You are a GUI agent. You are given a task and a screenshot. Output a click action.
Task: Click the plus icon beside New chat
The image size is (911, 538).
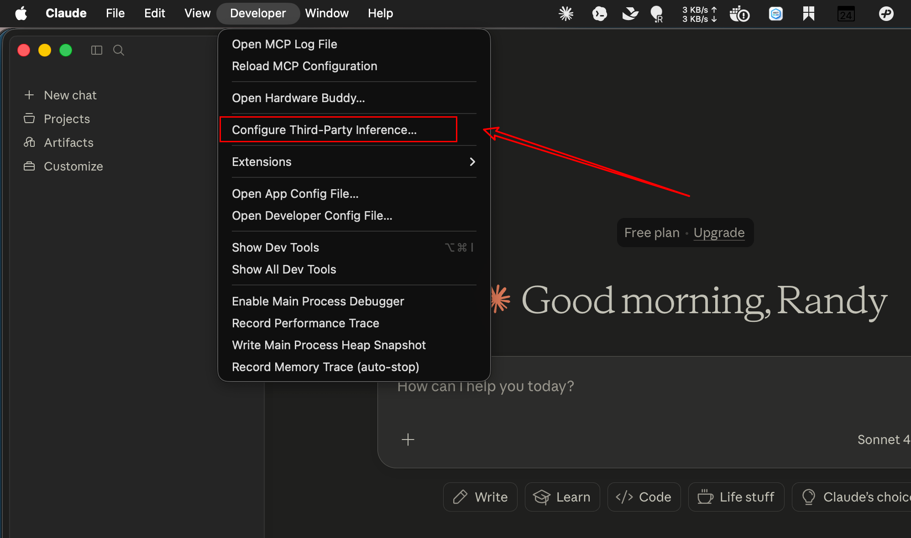click(x=29, y=95)
